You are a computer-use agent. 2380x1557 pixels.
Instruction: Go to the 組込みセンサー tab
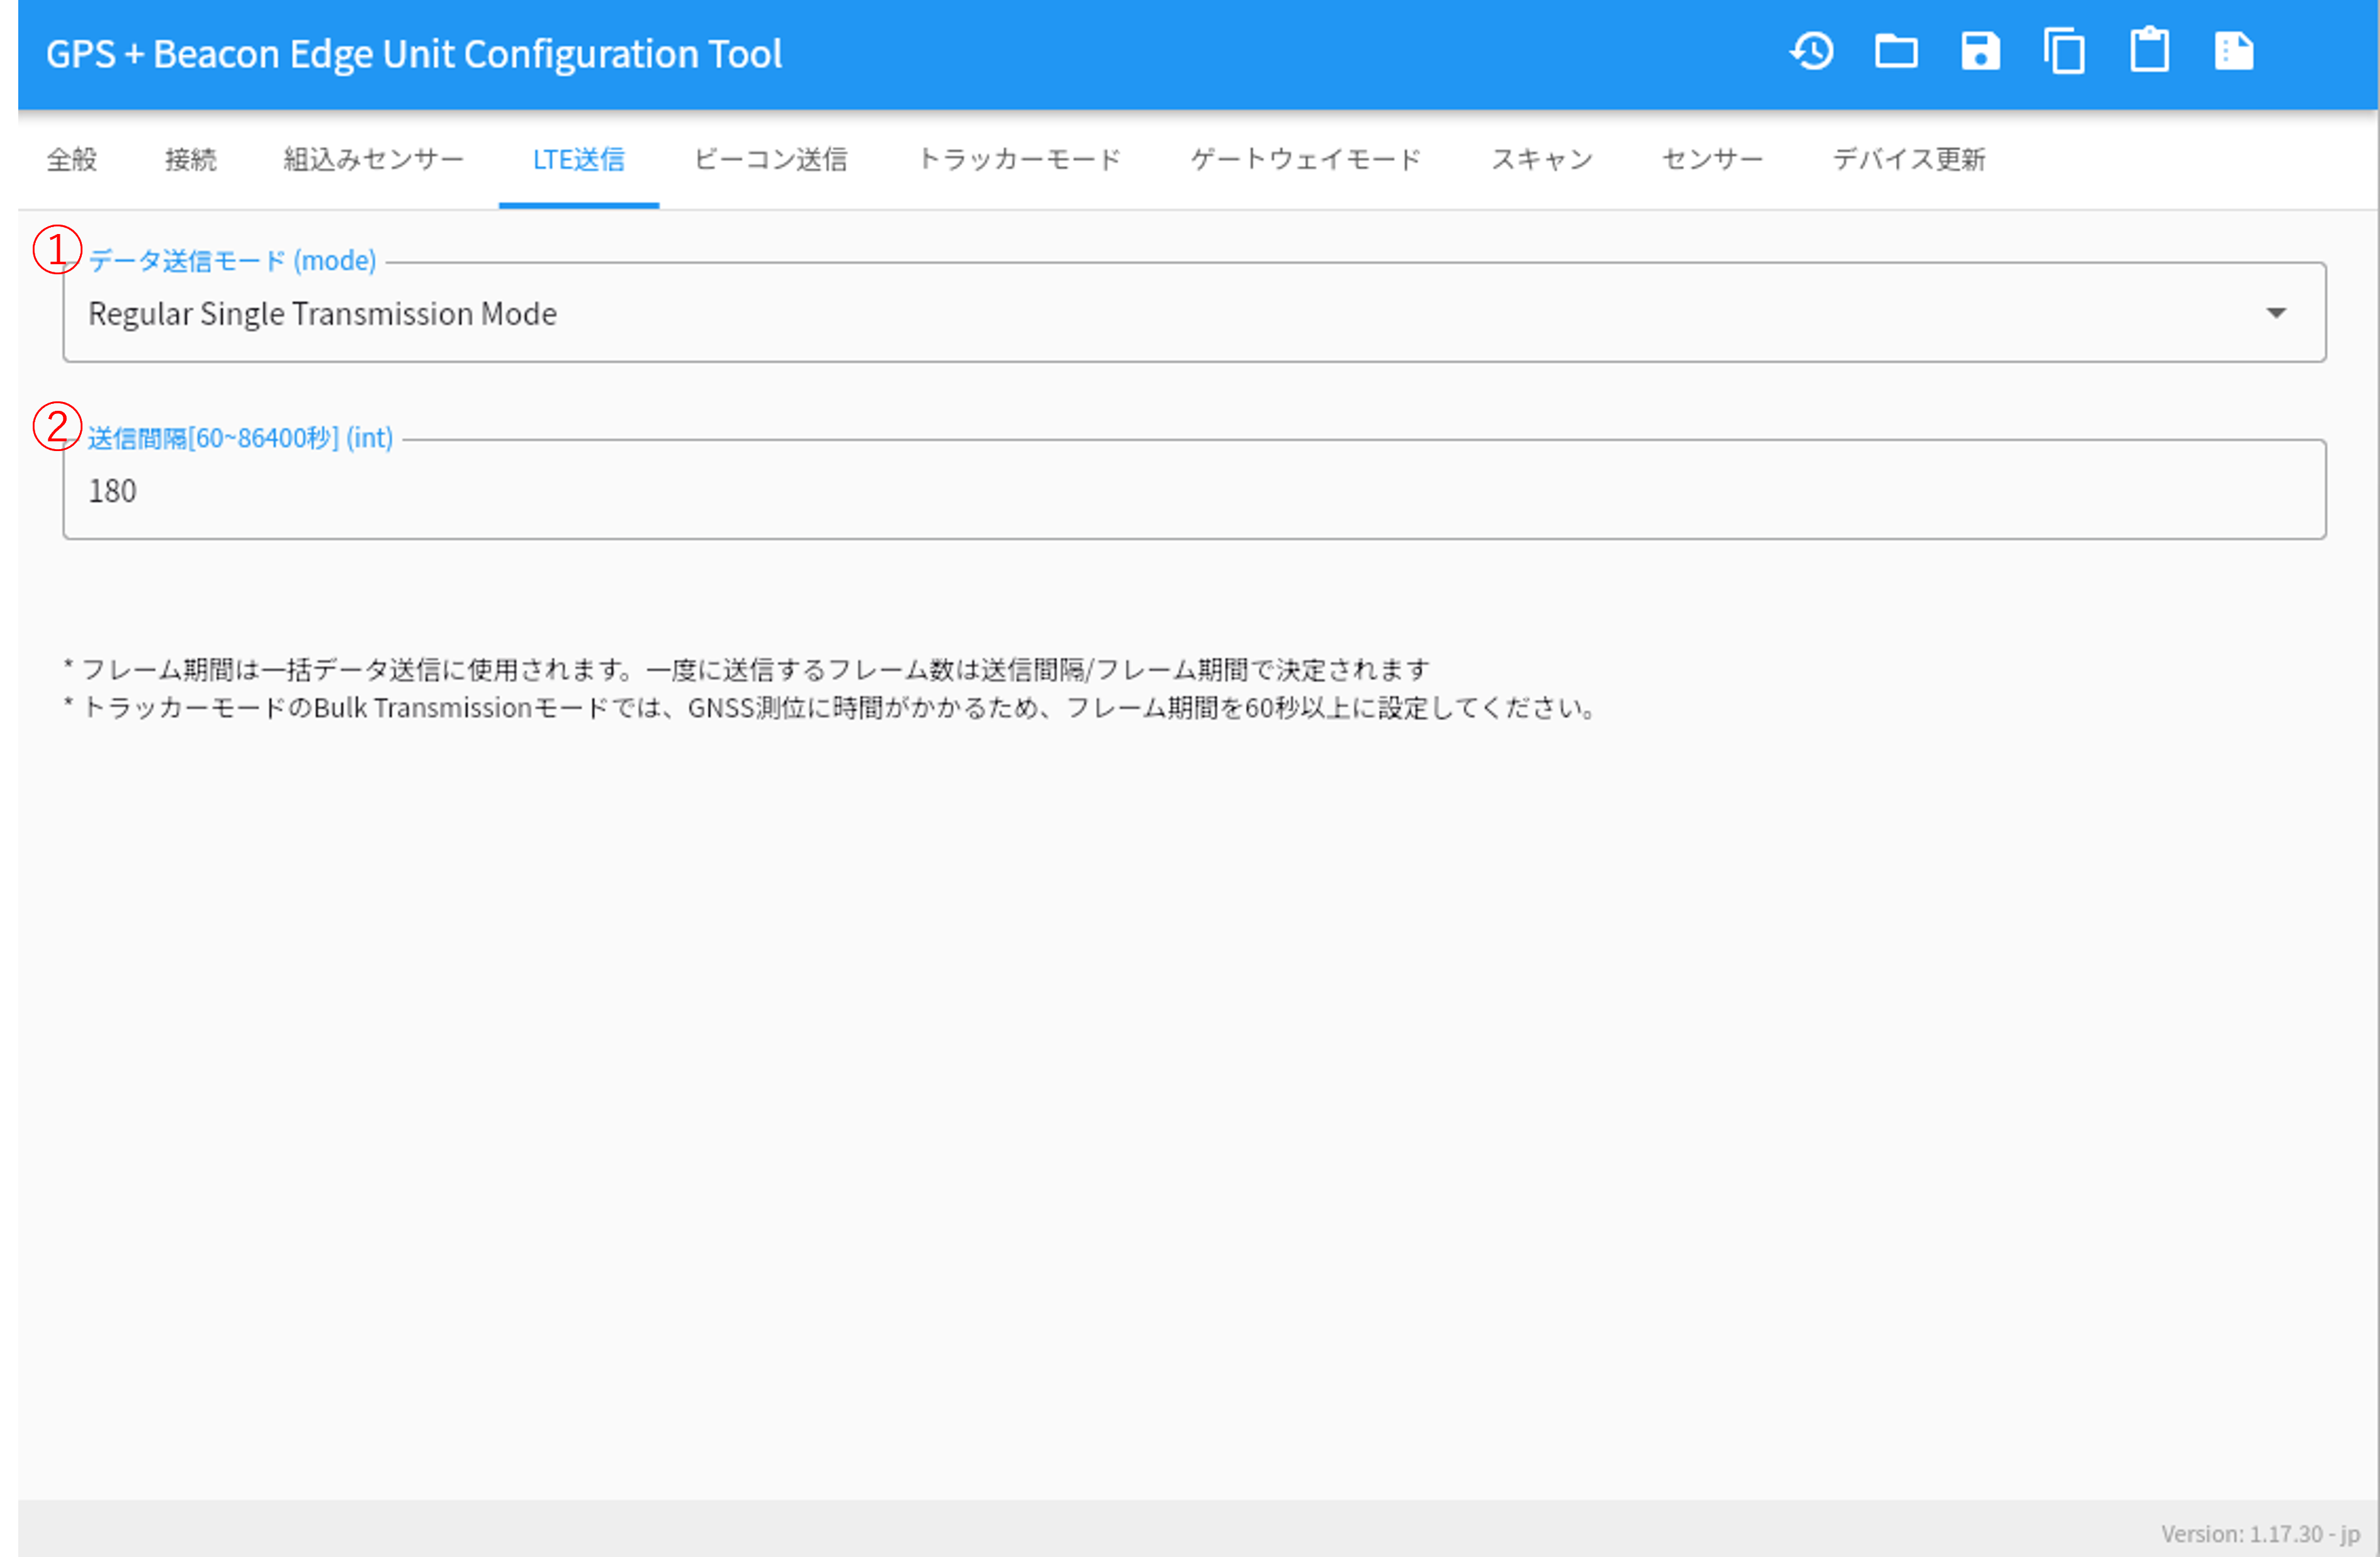tap(374, 160)
